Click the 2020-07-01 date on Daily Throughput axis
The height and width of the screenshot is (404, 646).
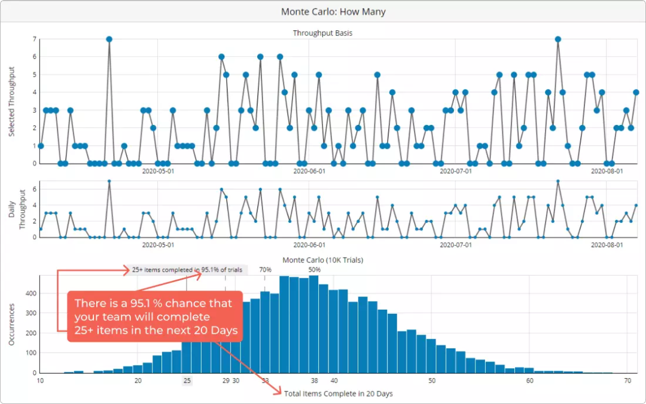[456, 244]
